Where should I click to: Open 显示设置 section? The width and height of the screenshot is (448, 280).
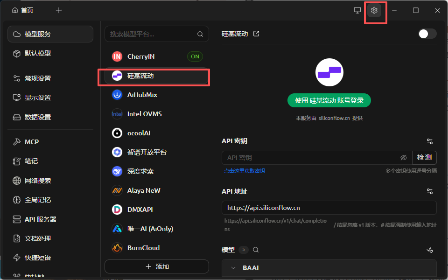(x=50, y=98)
